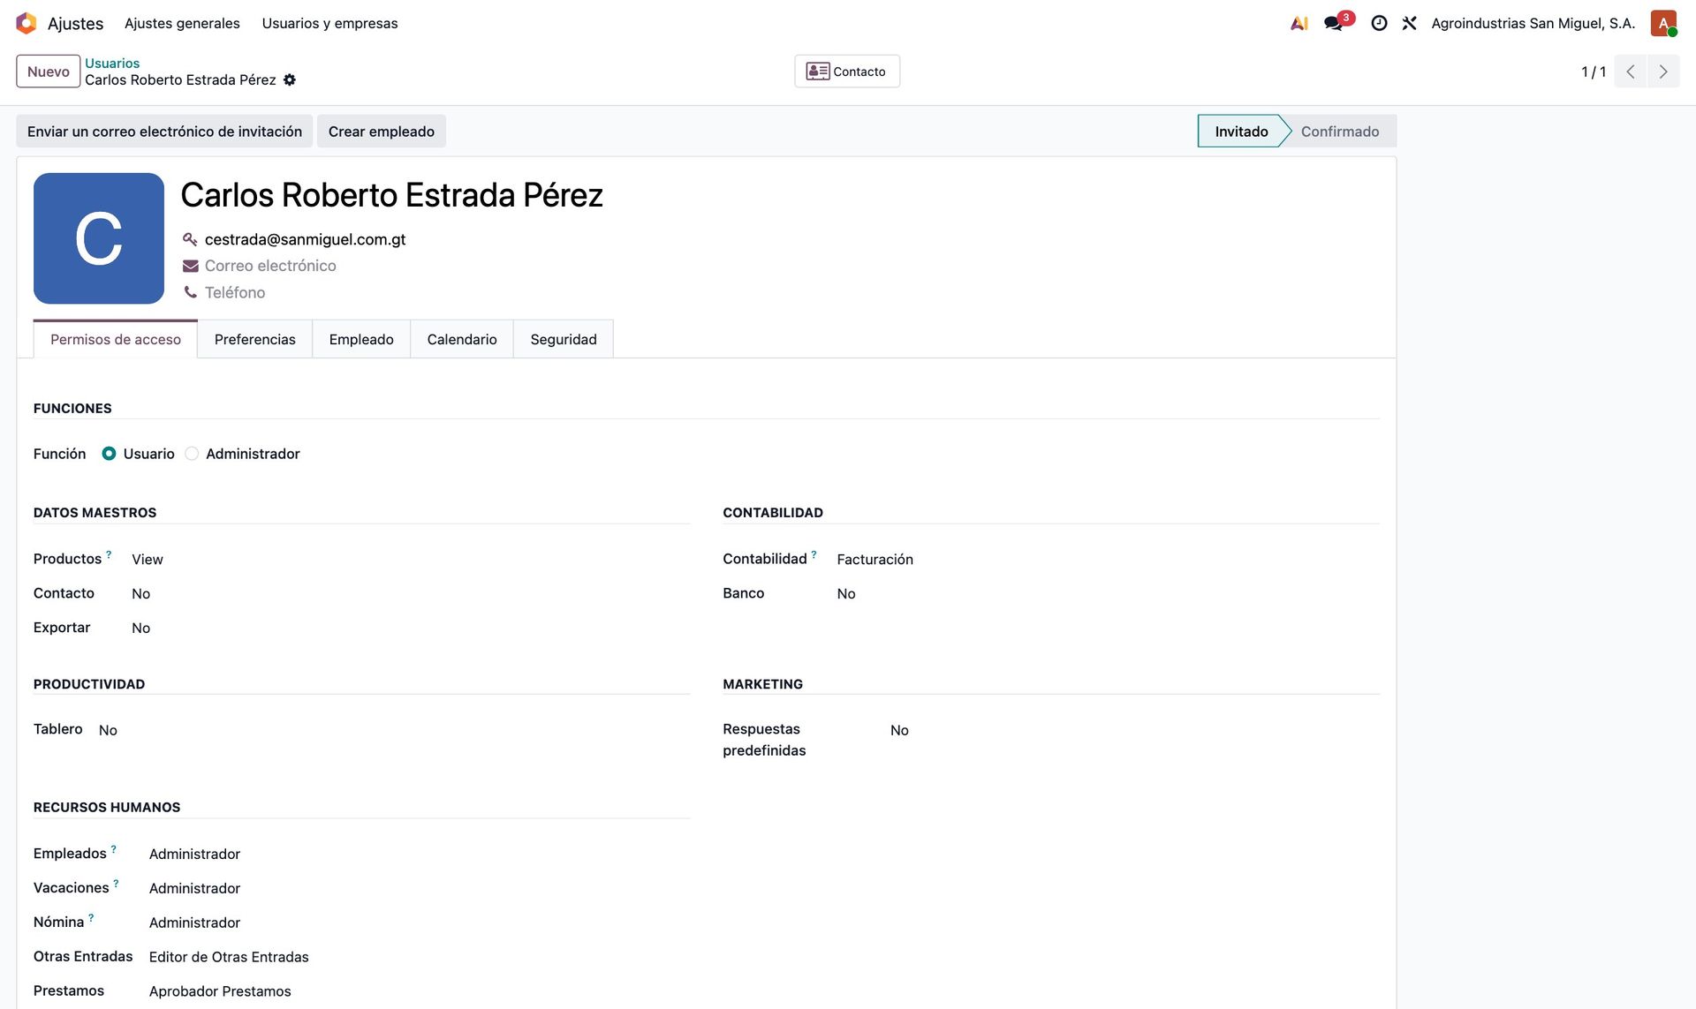Open the Ajustes generales menu
The height and width of the screenshot is (1009, 1696).
coord(182,23)
